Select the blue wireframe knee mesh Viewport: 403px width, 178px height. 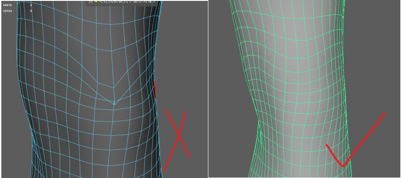90,89
